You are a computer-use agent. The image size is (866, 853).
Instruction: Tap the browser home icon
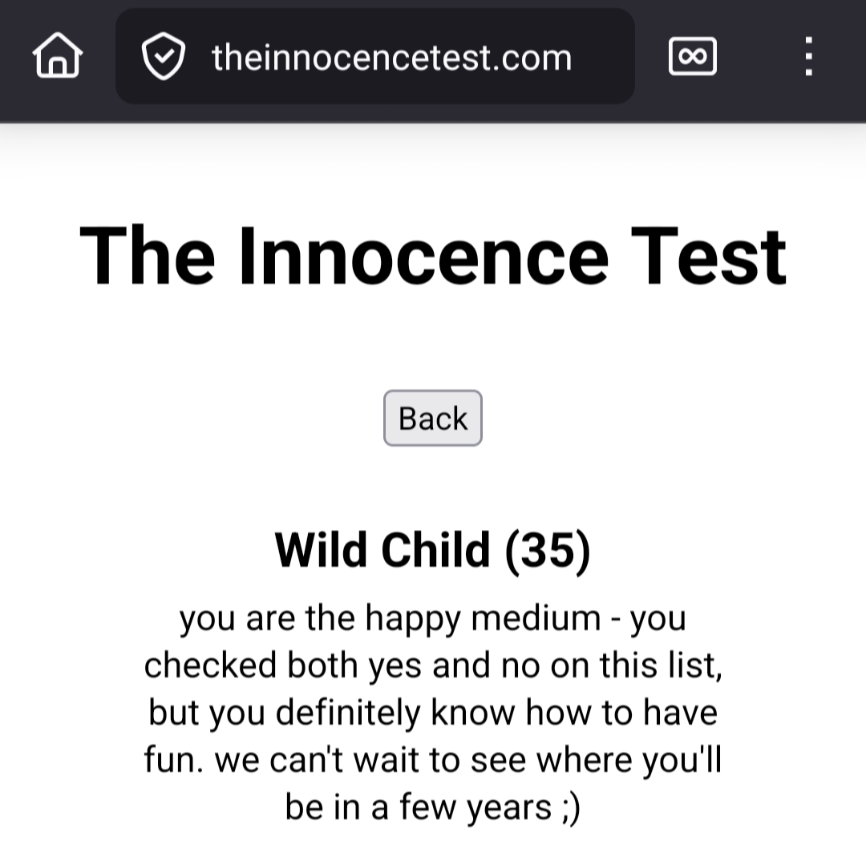pyautogui.click(x=57, y=58)
